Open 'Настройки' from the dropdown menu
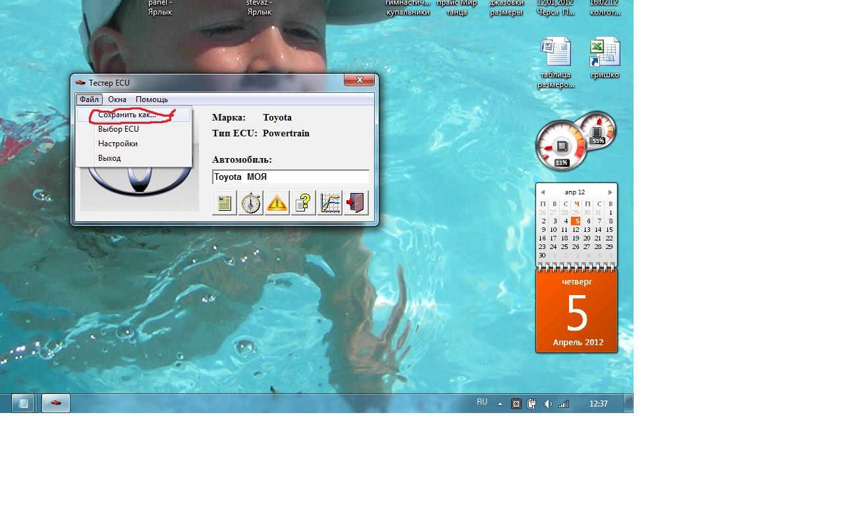 118,144
